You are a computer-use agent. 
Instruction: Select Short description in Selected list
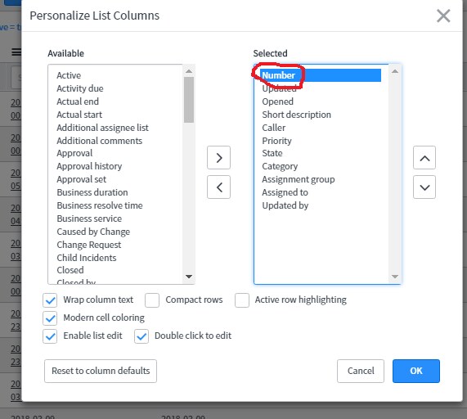[296, 115]
